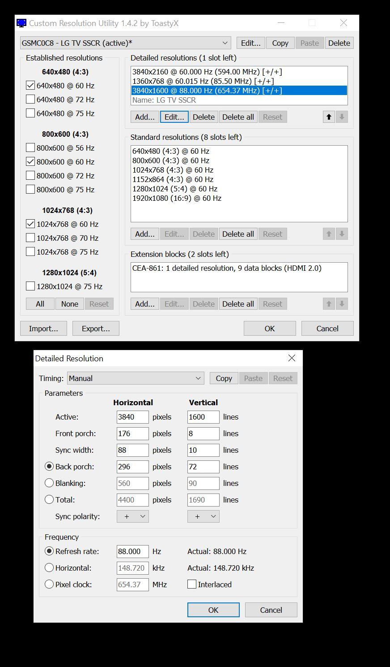Click Add... under Detailed resolutions

coord(145,117)
